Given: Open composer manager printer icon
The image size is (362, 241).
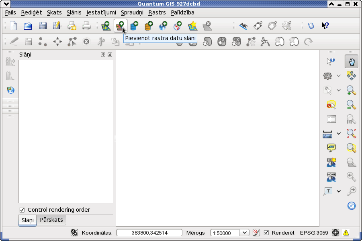Looking at the screenshot, I should pyautogui.click(x=86, y=26).
